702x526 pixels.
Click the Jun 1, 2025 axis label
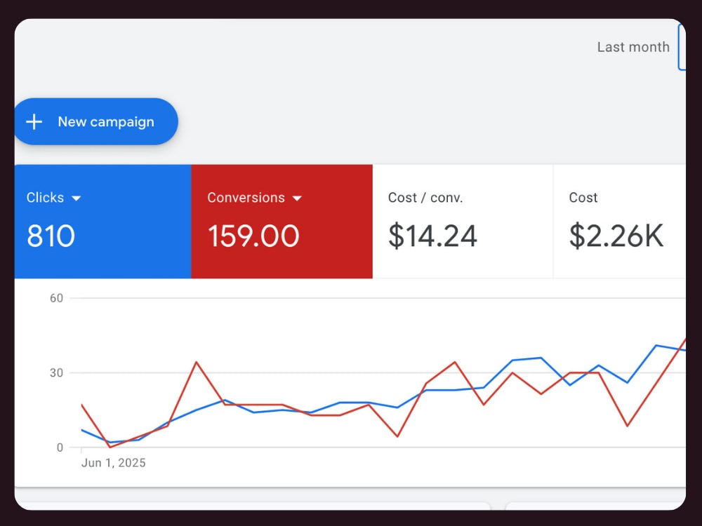coord(113,463)
